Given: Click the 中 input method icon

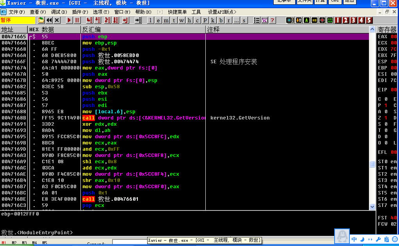Looking at the screenshot, I should (x=354, y=239).
